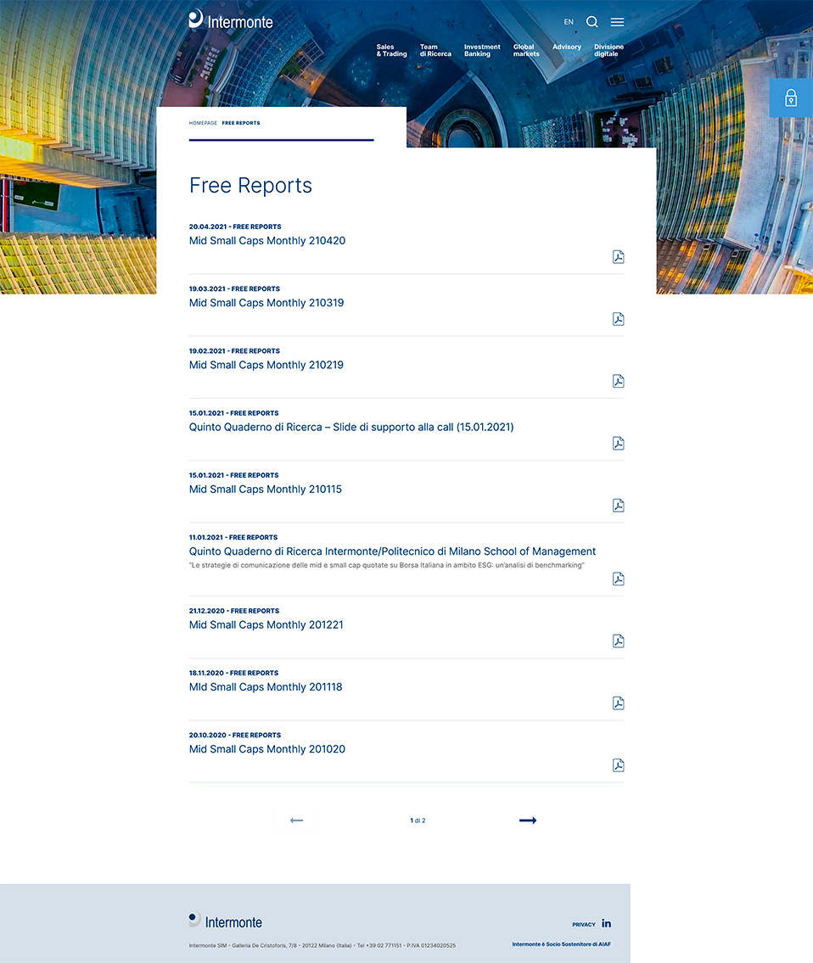Viewport: 813px width, 963px height.
Task: Open the hamburger menu icon
Action: click(617, 22)
